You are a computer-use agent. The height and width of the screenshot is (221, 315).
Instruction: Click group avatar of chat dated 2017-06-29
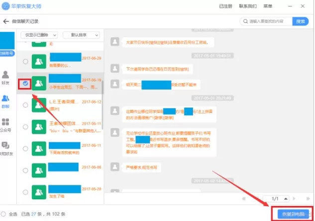39,61
